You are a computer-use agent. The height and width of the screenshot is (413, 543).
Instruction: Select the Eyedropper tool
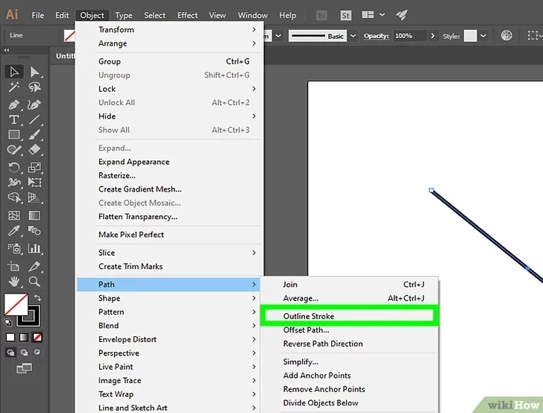pos(14,230)
